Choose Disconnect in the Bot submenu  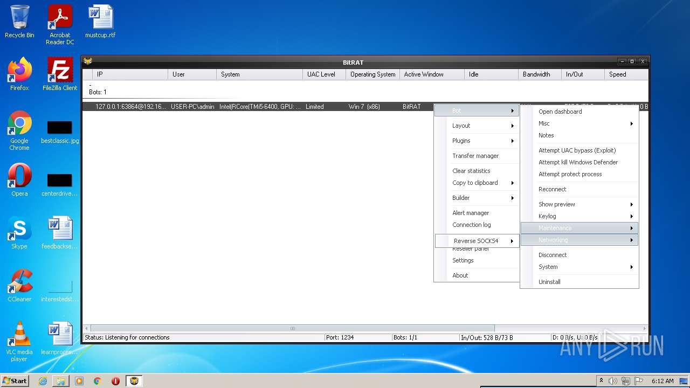579,255
